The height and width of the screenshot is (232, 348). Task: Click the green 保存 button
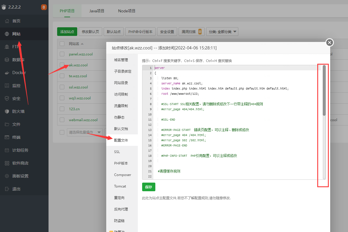click(149, 187)
